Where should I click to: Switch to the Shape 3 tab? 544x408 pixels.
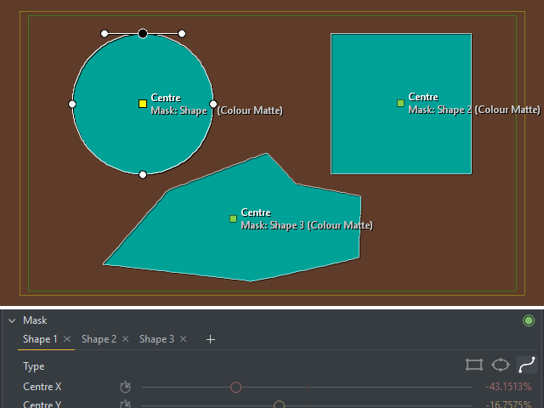156,339
